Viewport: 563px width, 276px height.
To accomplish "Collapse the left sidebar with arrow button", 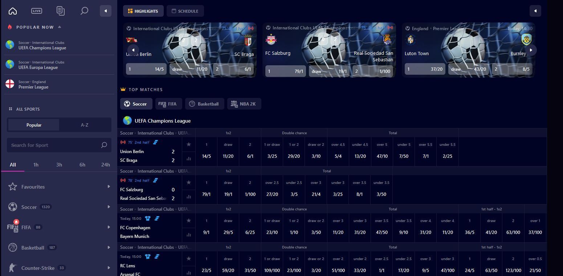I will (106, 11).
